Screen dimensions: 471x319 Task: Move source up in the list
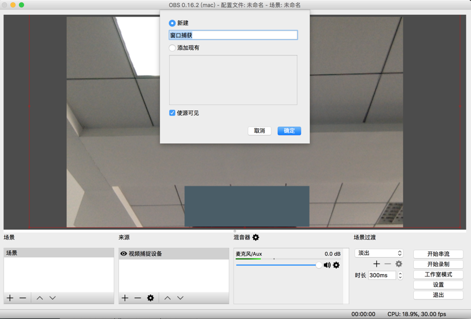point(168,298)
